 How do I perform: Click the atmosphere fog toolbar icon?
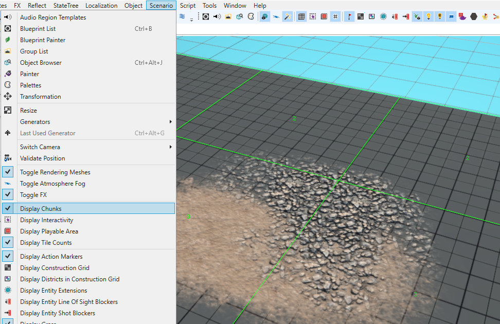pos(276,16)
